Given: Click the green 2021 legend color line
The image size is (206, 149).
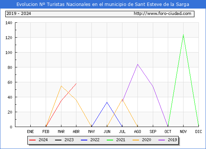Looking at the screenshot, I should coord(110,140).
